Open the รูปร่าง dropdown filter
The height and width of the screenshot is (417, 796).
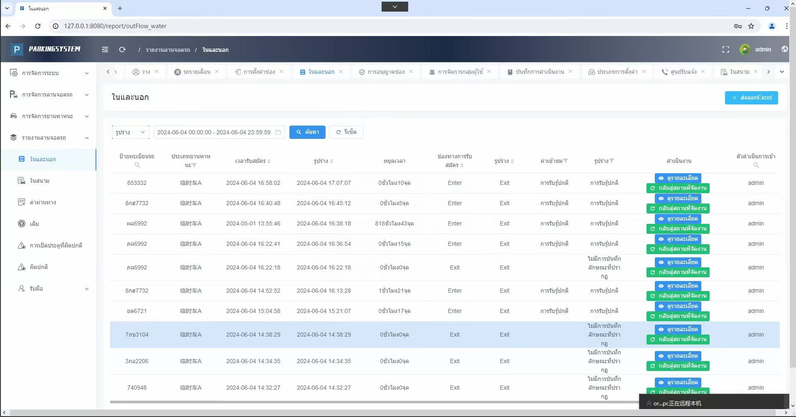[130, 132]
